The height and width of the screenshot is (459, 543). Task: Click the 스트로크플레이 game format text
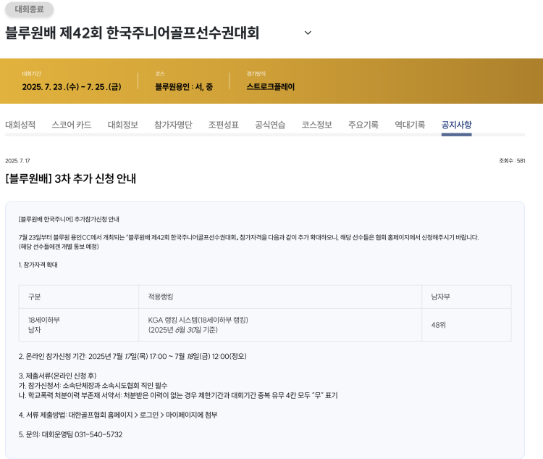(x=271, y=87)
